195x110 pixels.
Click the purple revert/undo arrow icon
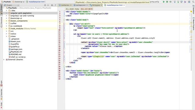click(185, 2)
